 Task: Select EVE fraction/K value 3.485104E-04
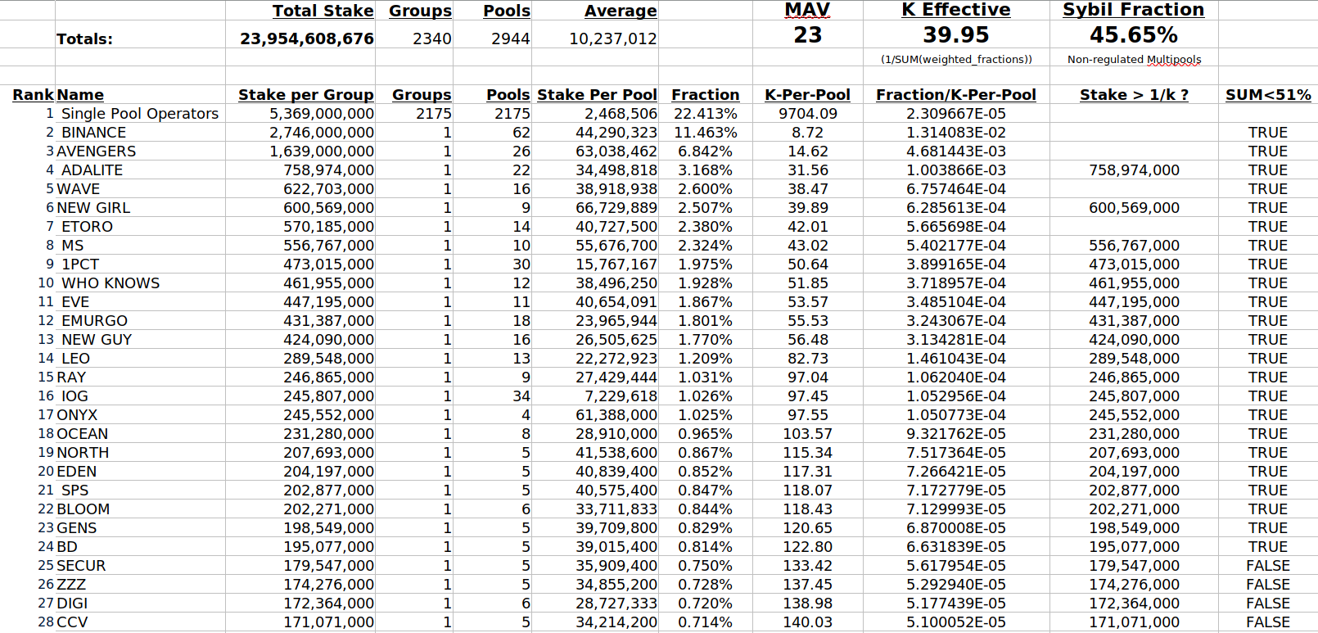click(956, 302)
